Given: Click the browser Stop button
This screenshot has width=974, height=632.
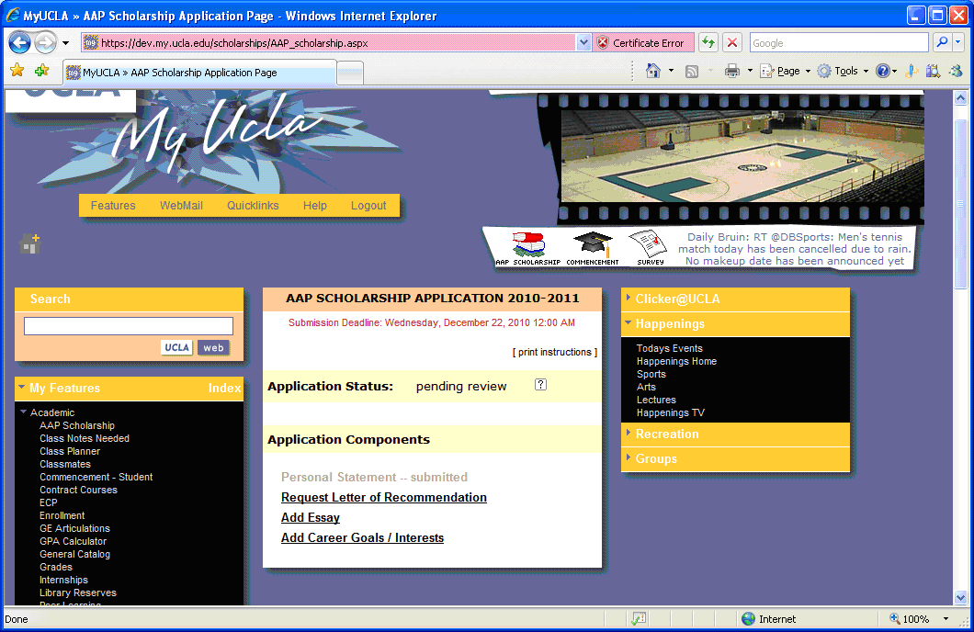Looking at the screenshot, I should (x=732, y=42).
